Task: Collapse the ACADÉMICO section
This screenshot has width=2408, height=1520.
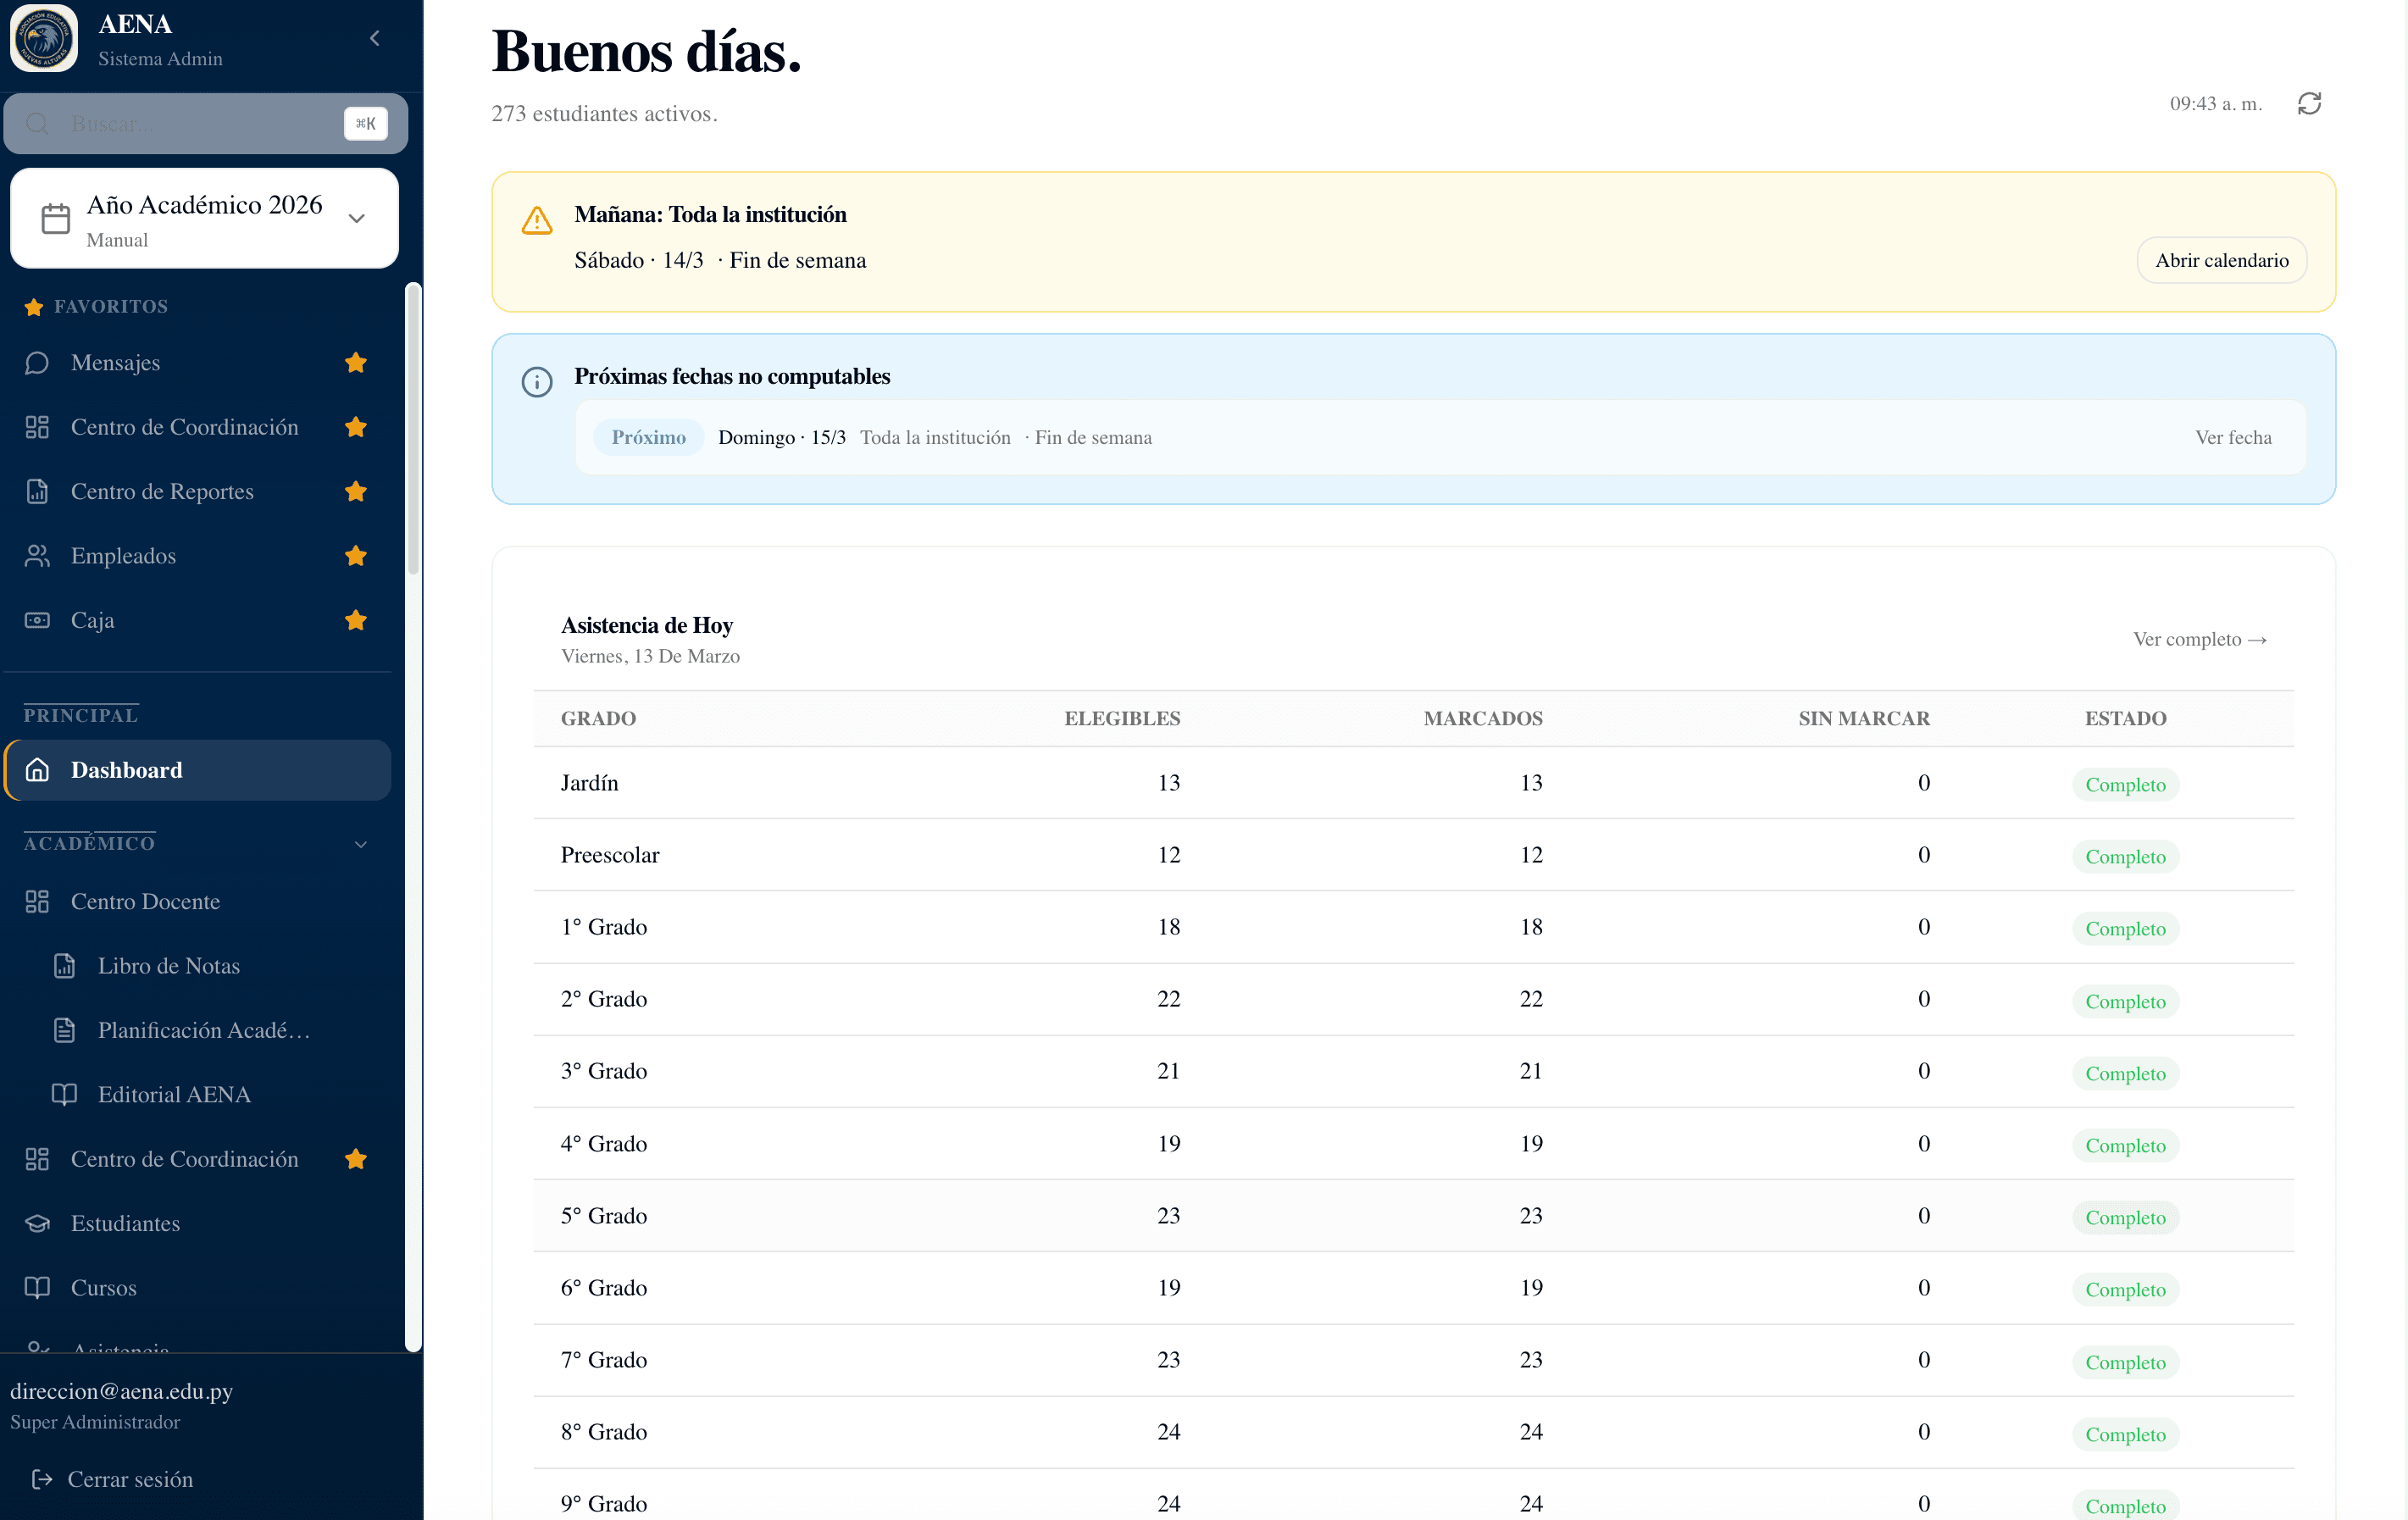Action: point(361,844)
